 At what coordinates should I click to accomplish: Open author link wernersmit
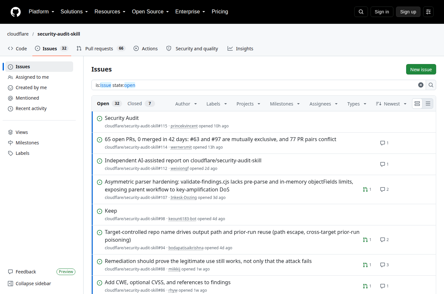point(181,147)
